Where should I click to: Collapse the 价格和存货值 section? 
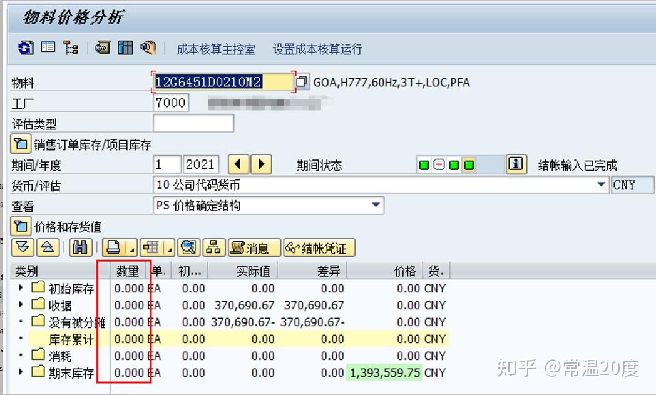(19, 227)
